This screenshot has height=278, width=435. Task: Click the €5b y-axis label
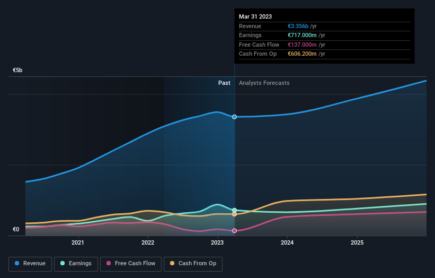(x=17, y=70)
